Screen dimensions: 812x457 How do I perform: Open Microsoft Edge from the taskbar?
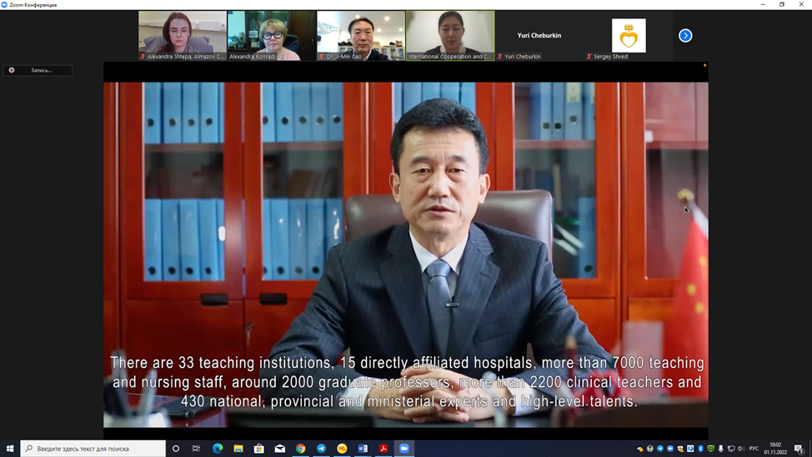(218, 449)
